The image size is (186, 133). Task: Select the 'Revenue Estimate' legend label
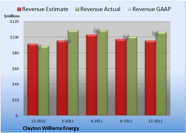[x=45, y=9]
